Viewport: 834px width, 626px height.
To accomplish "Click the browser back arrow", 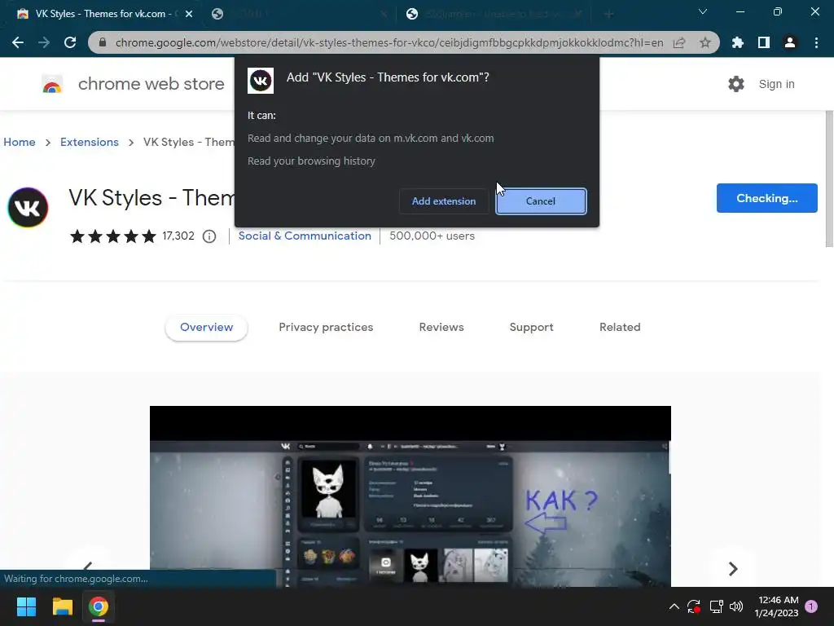I will (x=18, y=42).
